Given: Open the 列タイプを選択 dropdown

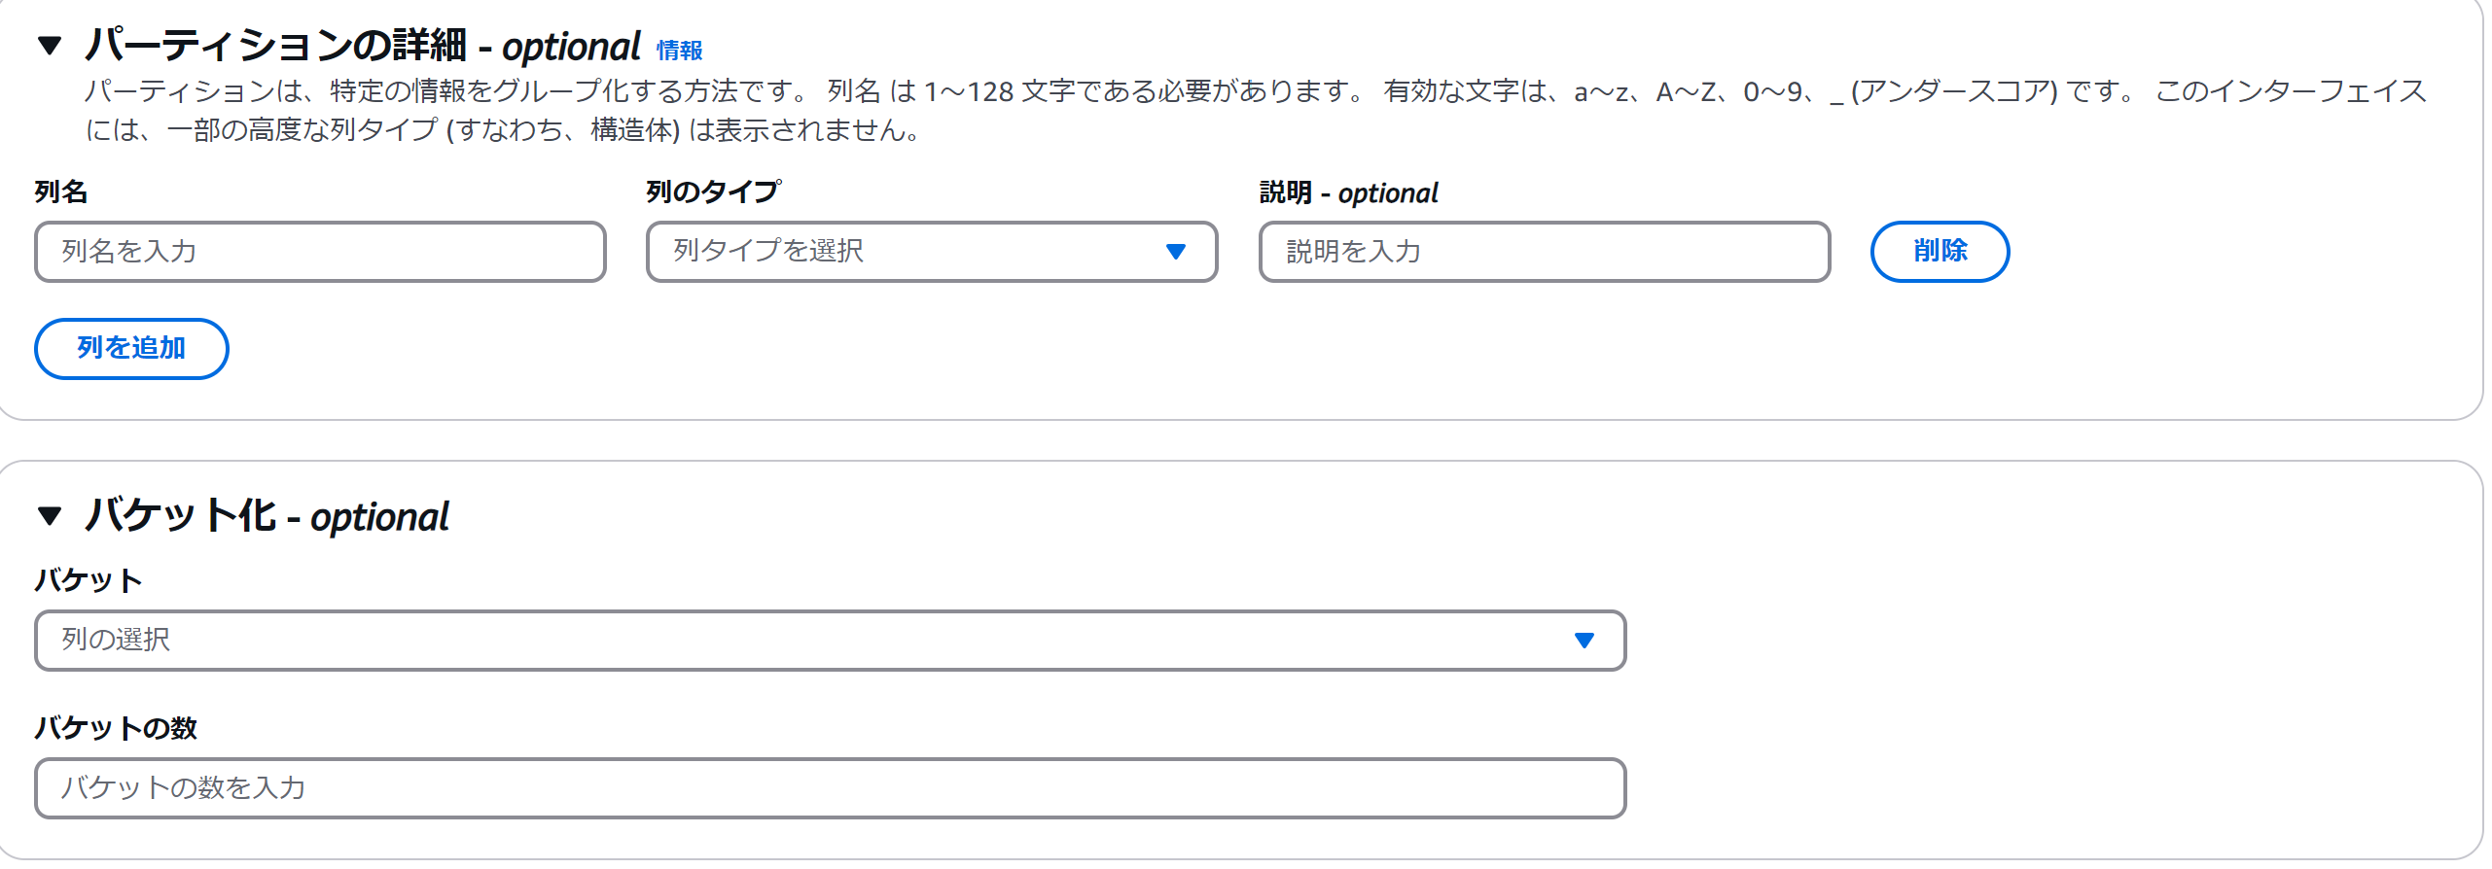Looking at the screenshot, I should (932, 252).
